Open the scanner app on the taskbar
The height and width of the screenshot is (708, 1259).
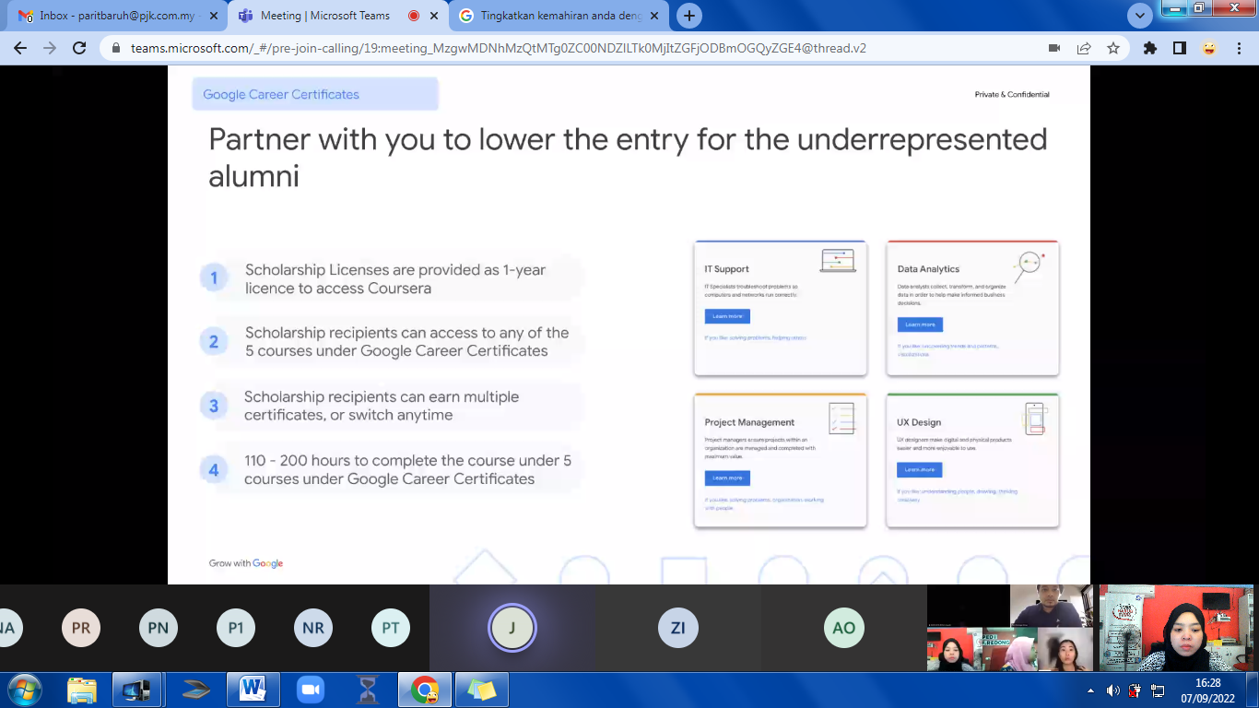[x=195, y=690]
